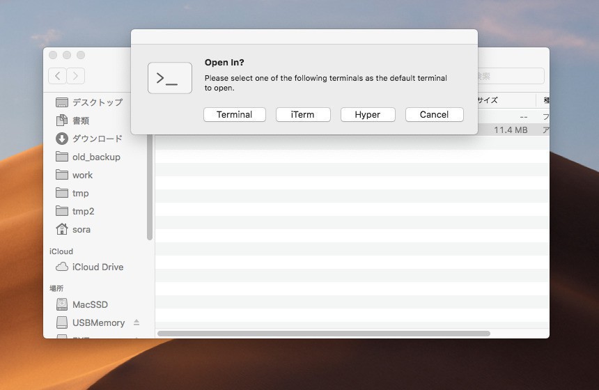Choose Terminal as the default terminal
Viewport: 599px width, 390px height.
click(234, 115)
